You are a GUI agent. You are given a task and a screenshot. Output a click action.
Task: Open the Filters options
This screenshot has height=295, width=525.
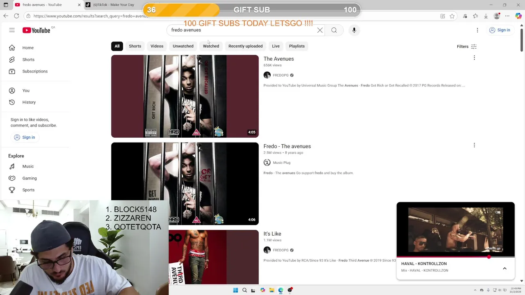point(467,46)
